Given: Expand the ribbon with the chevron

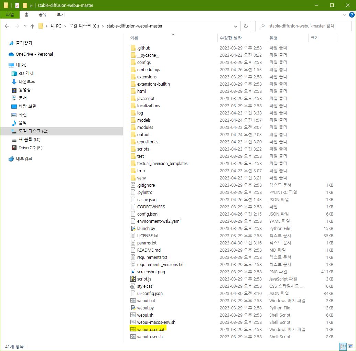Looking at the screenshot, I should [x=344, y=15].
